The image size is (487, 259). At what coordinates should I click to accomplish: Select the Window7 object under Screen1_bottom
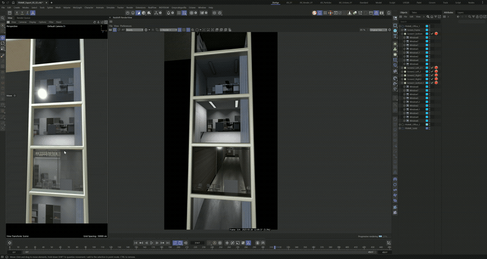[414, 41]
